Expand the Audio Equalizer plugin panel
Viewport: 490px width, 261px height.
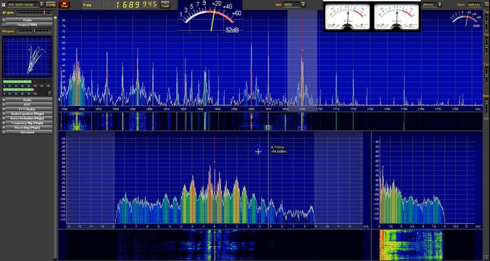tap(28, 114)
